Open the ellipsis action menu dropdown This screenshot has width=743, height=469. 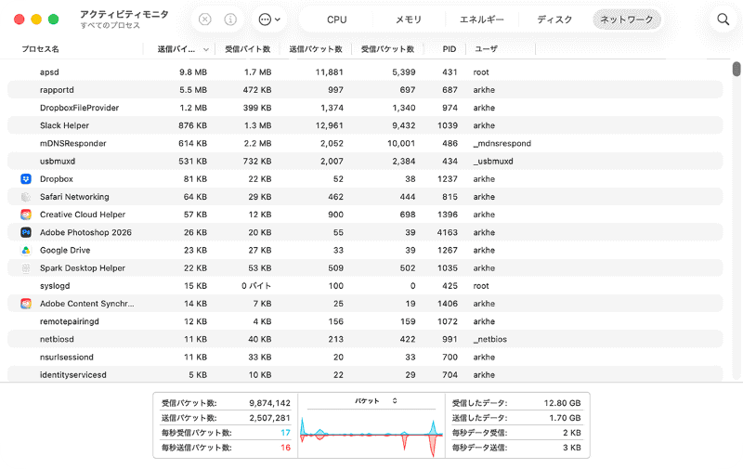(269, 20)
